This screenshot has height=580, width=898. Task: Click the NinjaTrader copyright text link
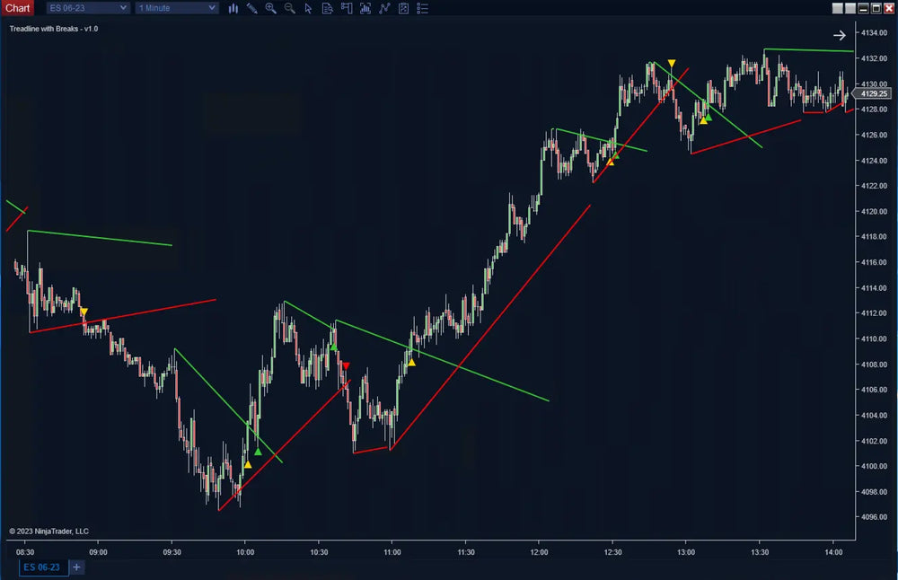click(x=51, y=531)
